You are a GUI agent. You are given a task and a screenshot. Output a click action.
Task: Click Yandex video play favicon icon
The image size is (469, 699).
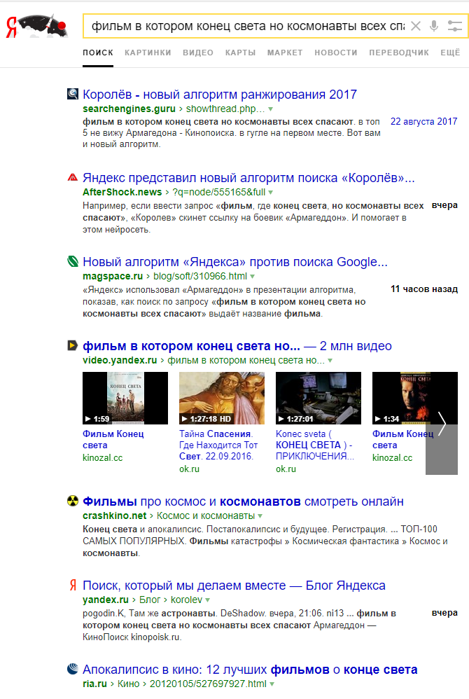(73, 345)
